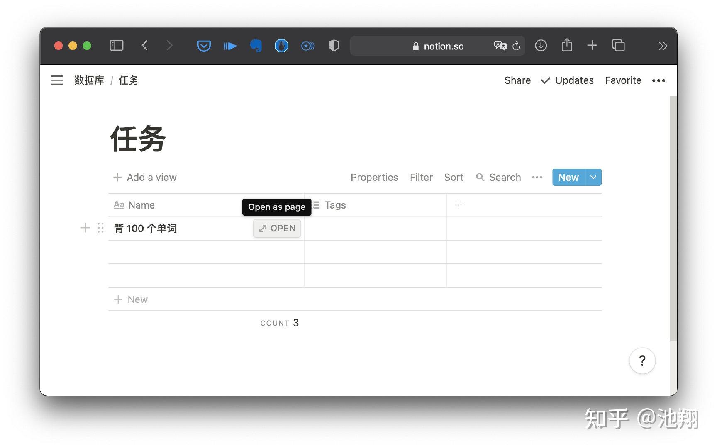Click the page translate toggle in the address bar
The height and width of the screenshot is (448, 717).
pos(500,46)
